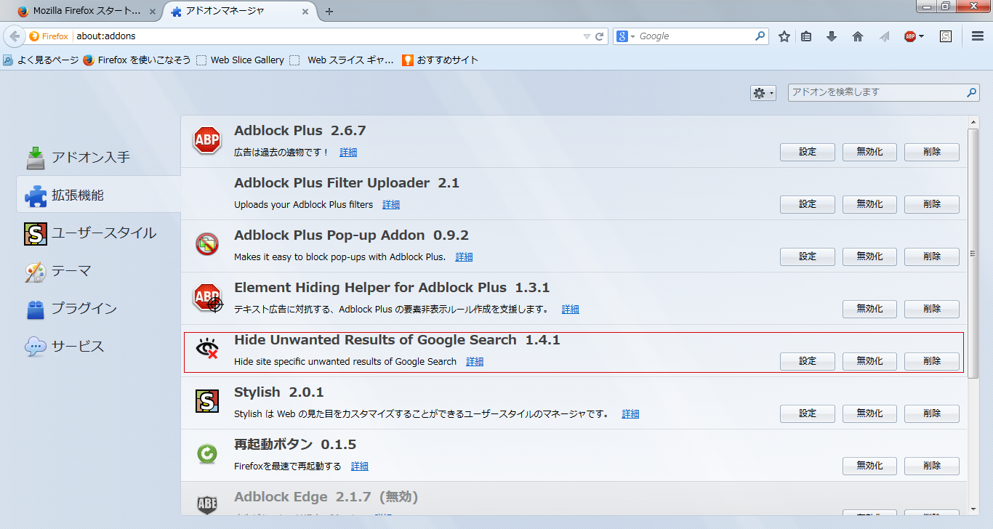
Task: Open 詳細 link for Element Hiding Helper
Action: (571, 310)
